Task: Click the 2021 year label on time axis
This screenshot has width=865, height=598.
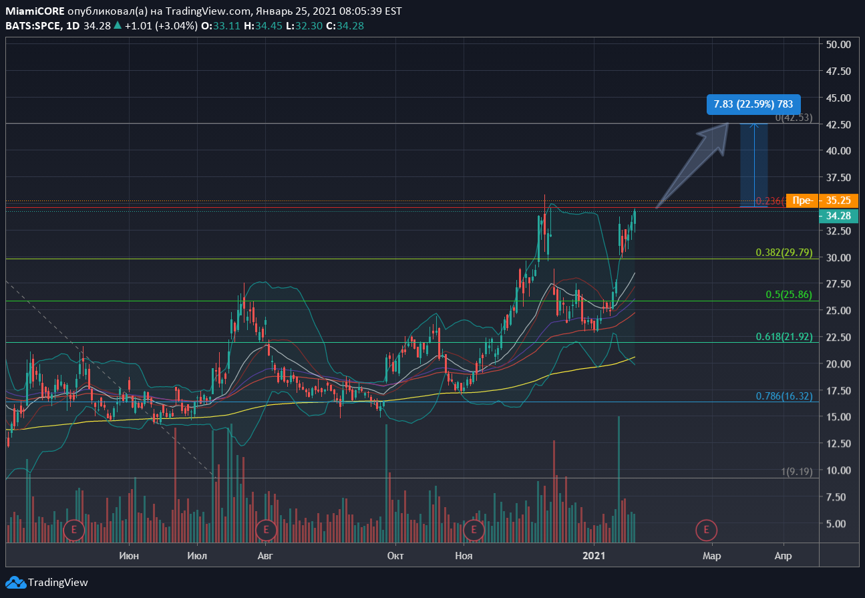Action: [594, 556]
